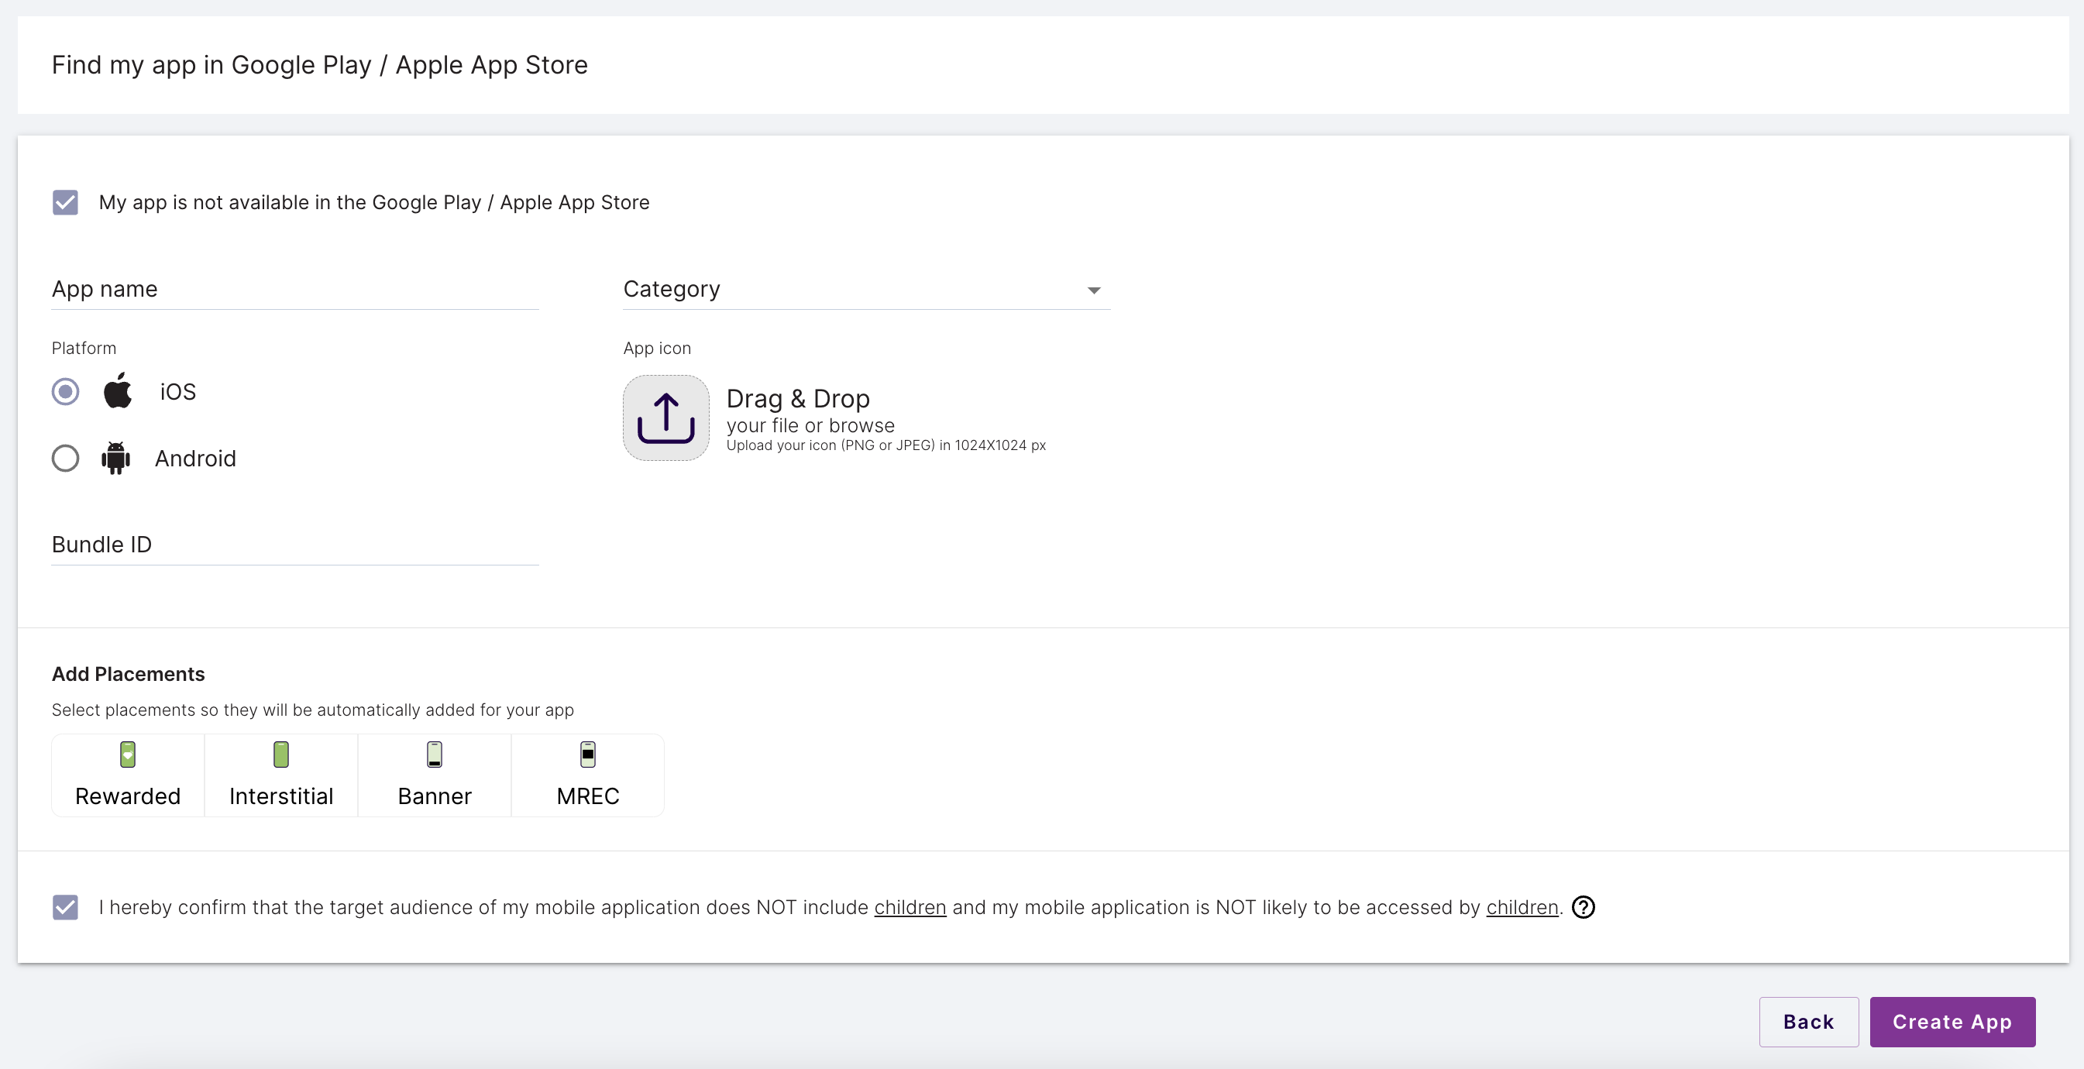Focus the Bundle ID input field
Screen dimensions: 2084x1069
pos(295,545)
